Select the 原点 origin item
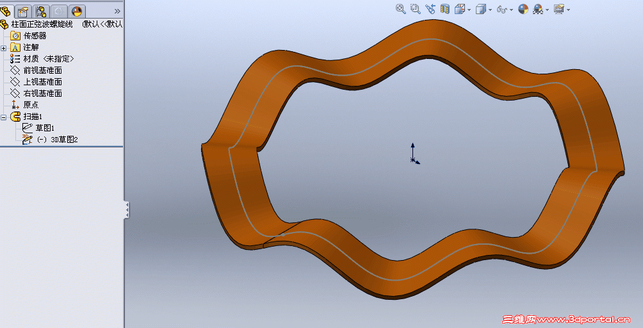The height and width of the screenshot is (328, 643). (x=31, y=104)
